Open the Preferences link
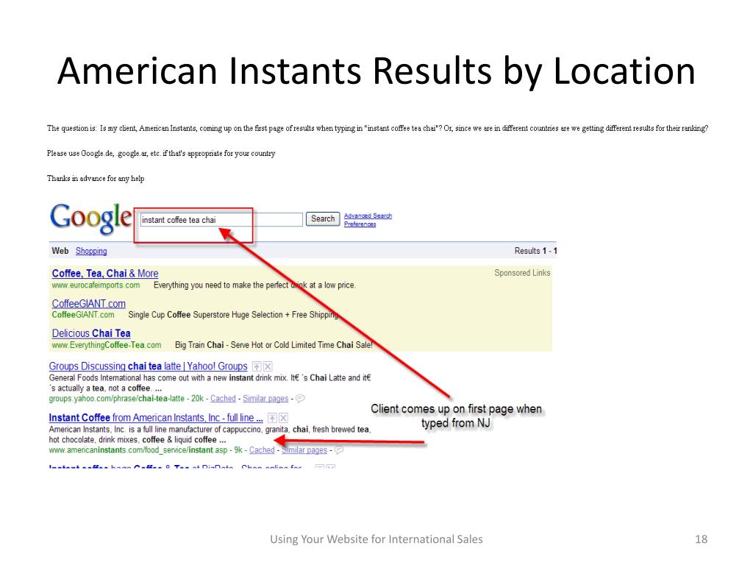 tap(360, 224)
